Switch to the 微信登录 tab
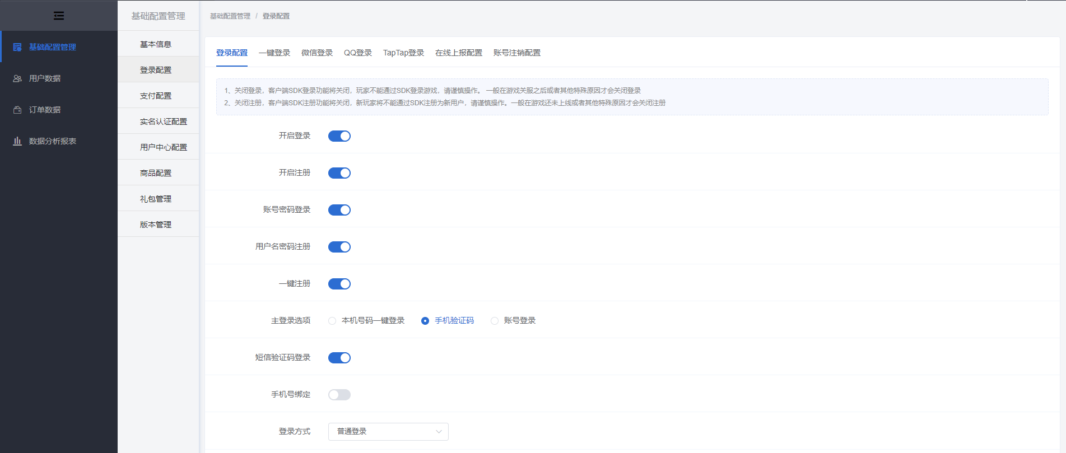This screenshot has height=453, width=1066. tap(317, 53)
